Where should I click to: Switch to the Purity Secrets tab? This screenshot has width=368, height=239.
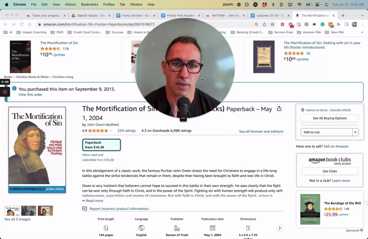click(135, 15)
